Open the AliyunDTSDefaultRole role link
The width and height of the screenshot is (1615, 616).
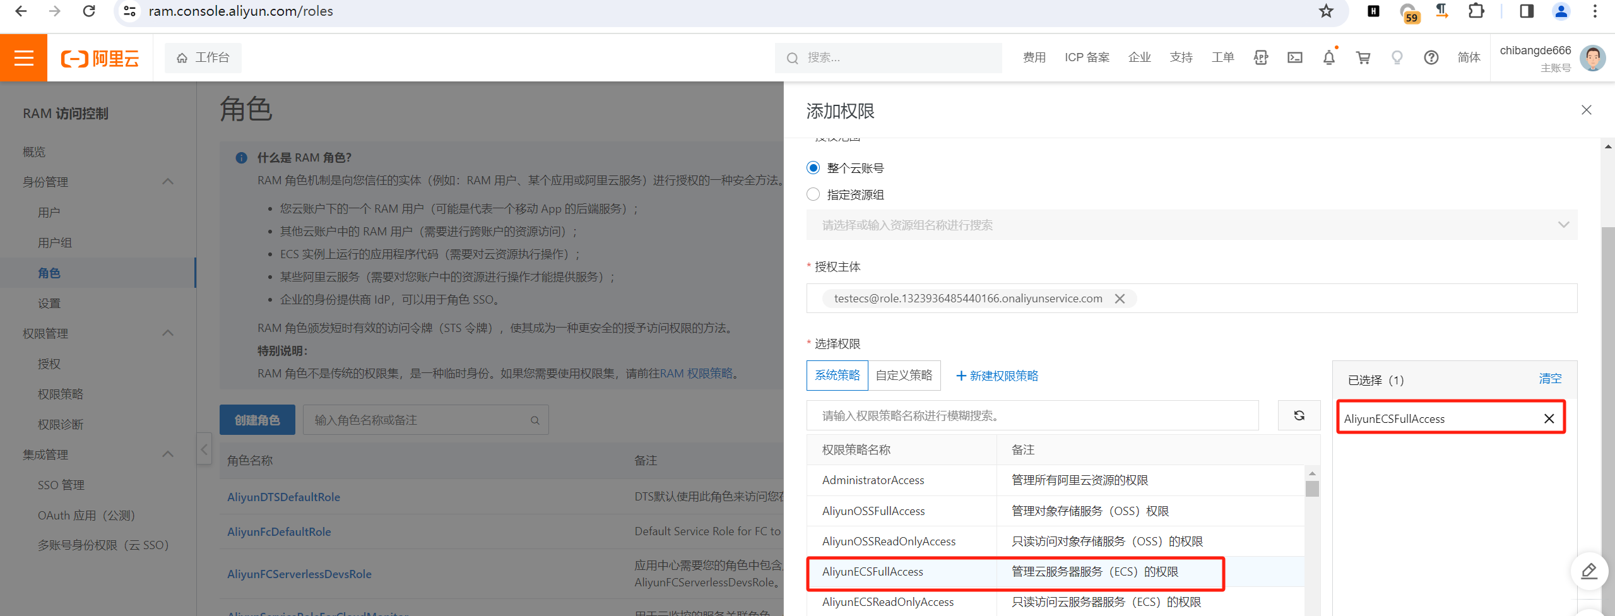[x=283, y=497]
